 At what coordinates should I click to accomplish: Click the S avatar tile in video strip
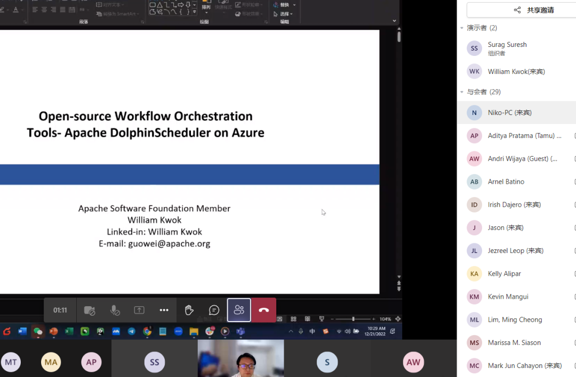click(x=327, y=359)
